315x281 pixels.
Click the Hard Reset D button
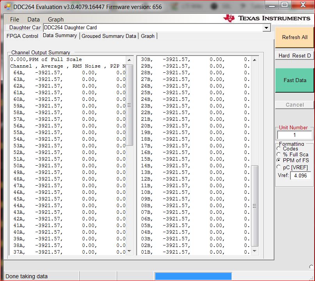[x=295, y=55]
